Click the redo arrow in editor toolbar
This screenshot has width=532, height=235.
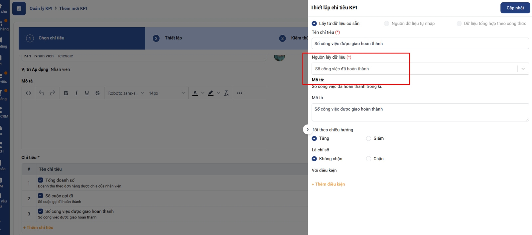53,93
